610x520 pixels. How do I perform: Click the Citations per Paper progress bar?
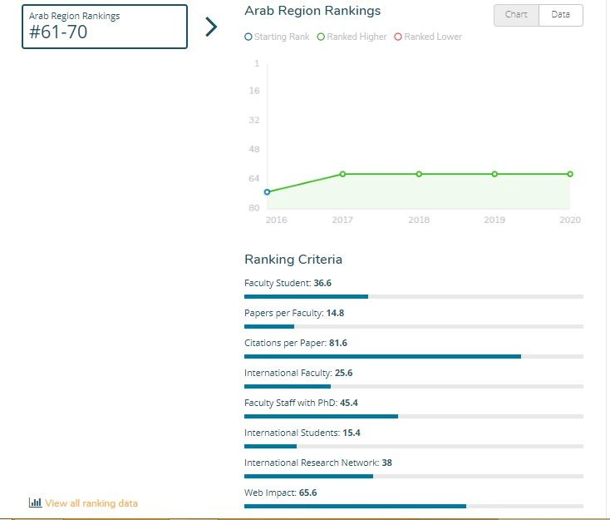point(413,356)
